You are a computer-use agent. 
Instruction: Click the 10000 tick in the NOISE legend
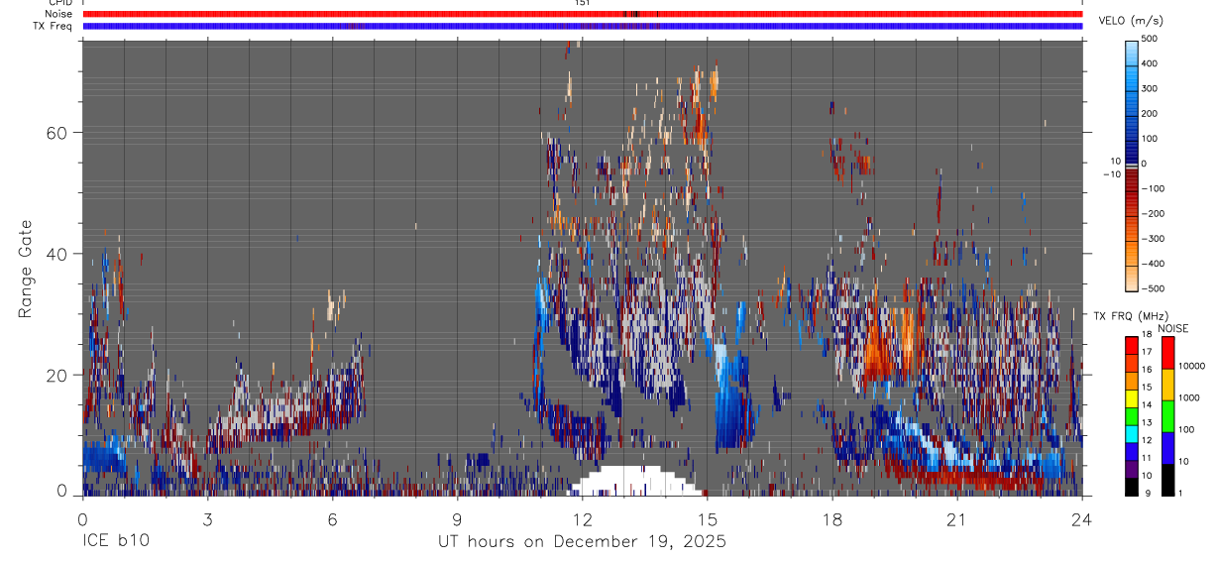pyautogui.click(x=1190, y=366)
